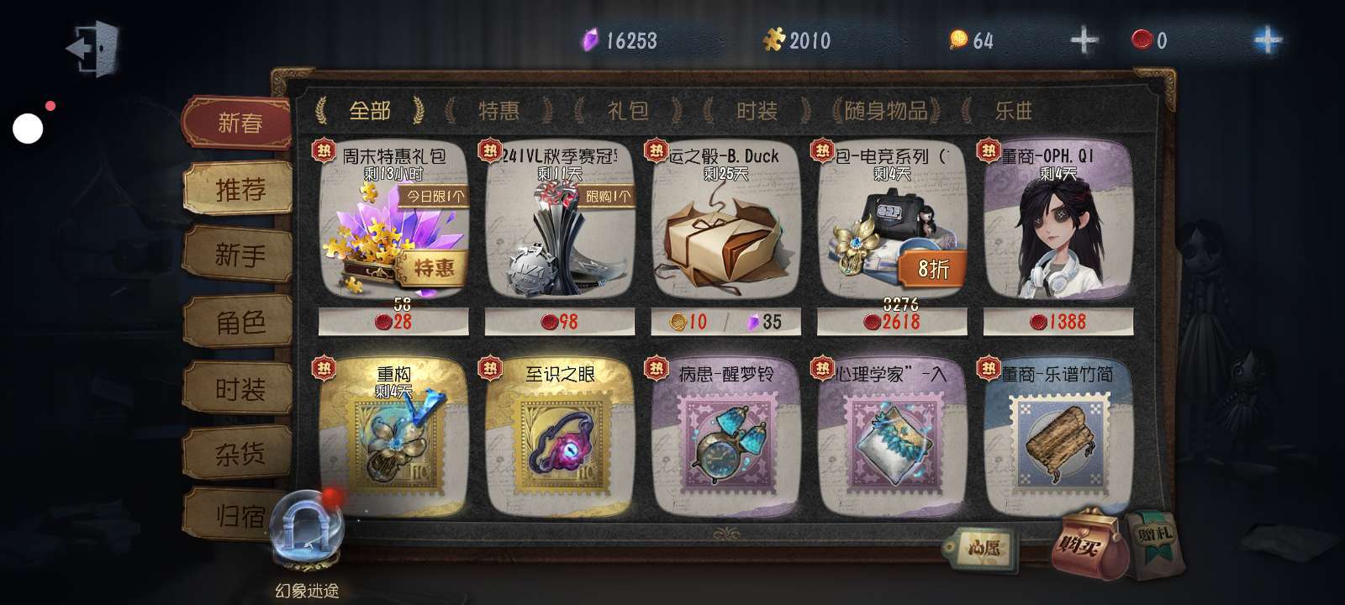Image resolution: width=1345 pixels, height=605 pixels.
Task: Select the 杂货 sidebar category
Action: [240, 455]
